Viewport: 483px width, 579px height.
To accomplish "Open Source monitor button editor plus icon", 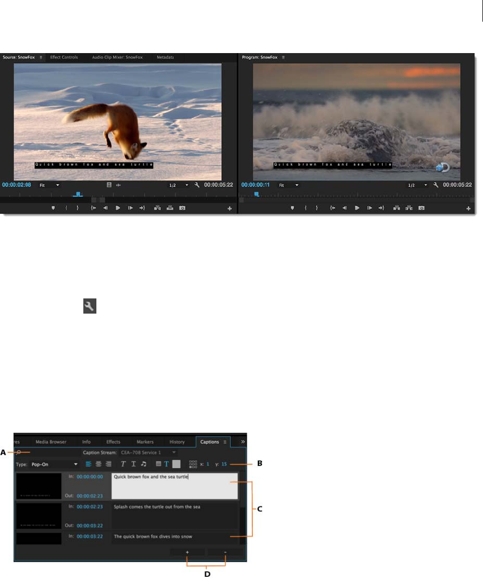I will click(229, 209).
